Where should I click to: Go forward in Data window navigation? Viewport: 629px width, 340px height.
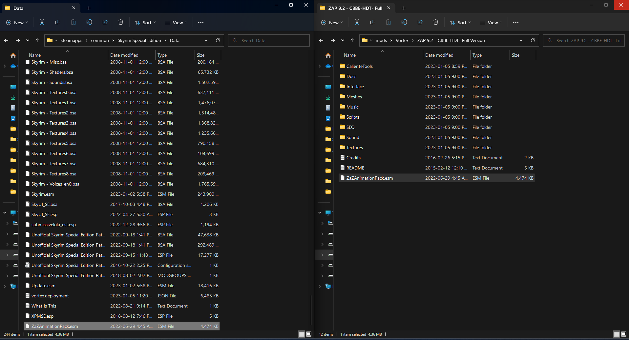(18, 40)
